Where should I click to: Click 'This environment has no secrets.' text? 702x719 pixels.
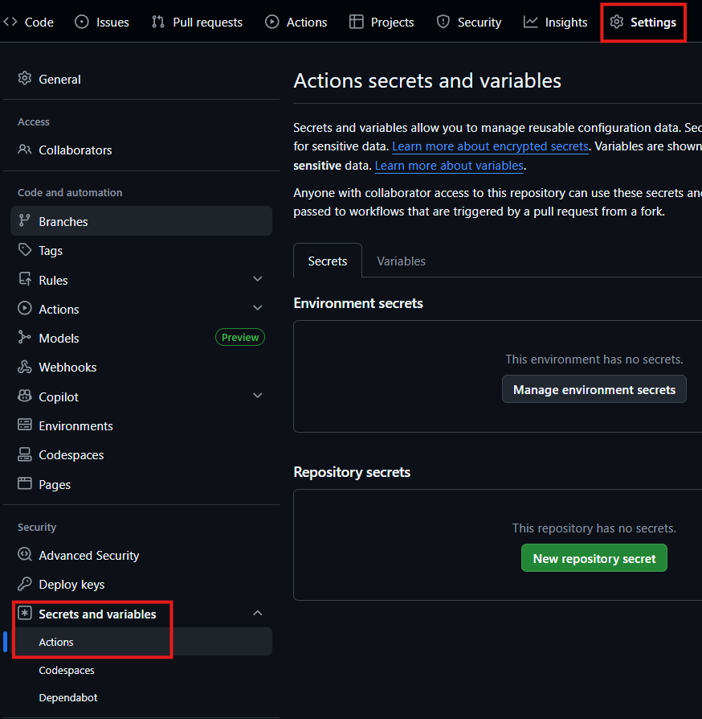594,359
